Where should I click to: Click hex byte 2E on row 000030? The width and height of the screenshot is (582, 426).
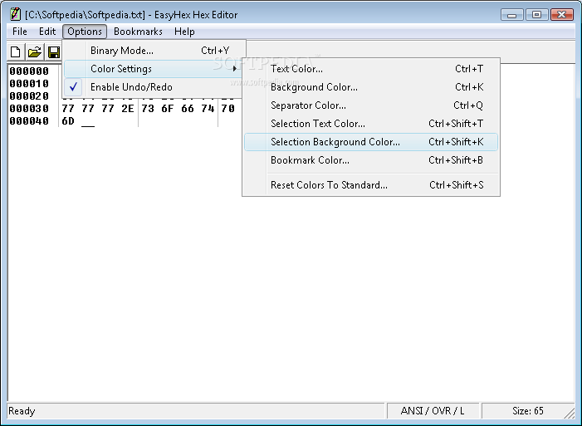coord(128,109)
